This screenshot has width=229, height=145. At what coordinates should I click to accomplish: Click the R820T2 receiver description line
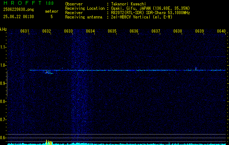click(150, 13)
